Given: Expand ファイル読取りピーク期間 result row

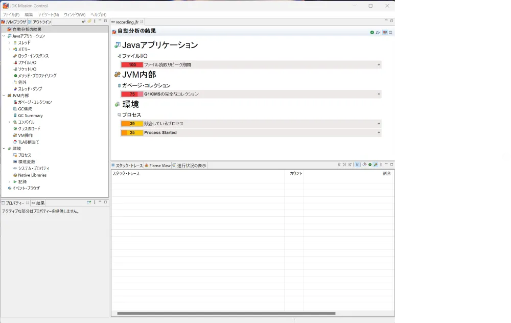Looking at the screenshot, I should 379,64.
